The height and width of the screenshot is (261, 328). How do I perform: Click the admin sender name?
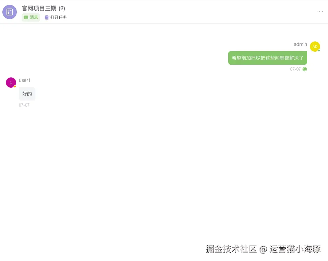pyautogui.click(x=300, y=44)
